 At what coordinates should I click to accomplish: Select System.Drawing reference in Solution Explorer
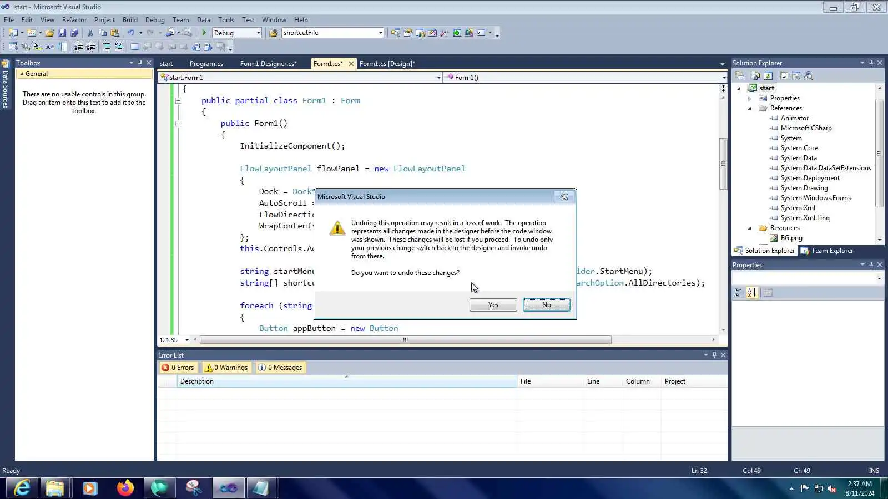click(804, 188)
